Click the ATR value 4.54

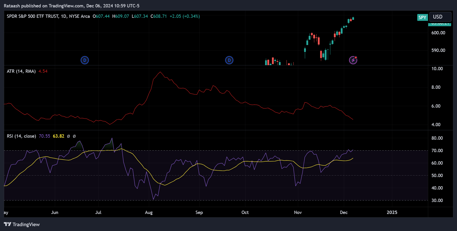(x=43, y=71)
